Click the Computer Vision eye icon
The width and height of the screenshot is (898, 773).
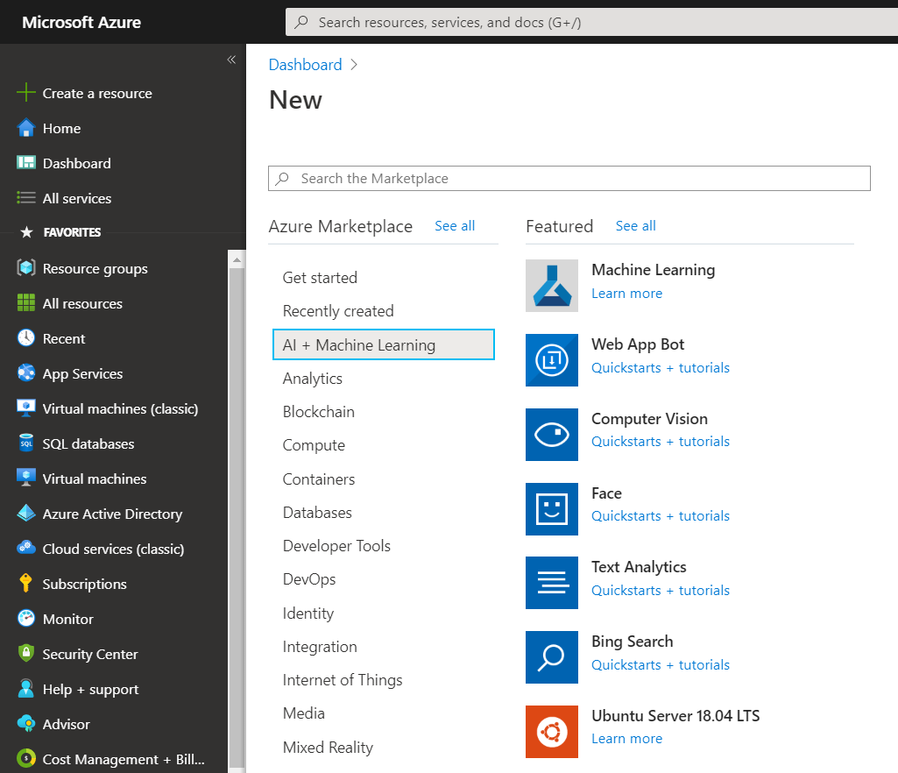click(x=552, y=435)
